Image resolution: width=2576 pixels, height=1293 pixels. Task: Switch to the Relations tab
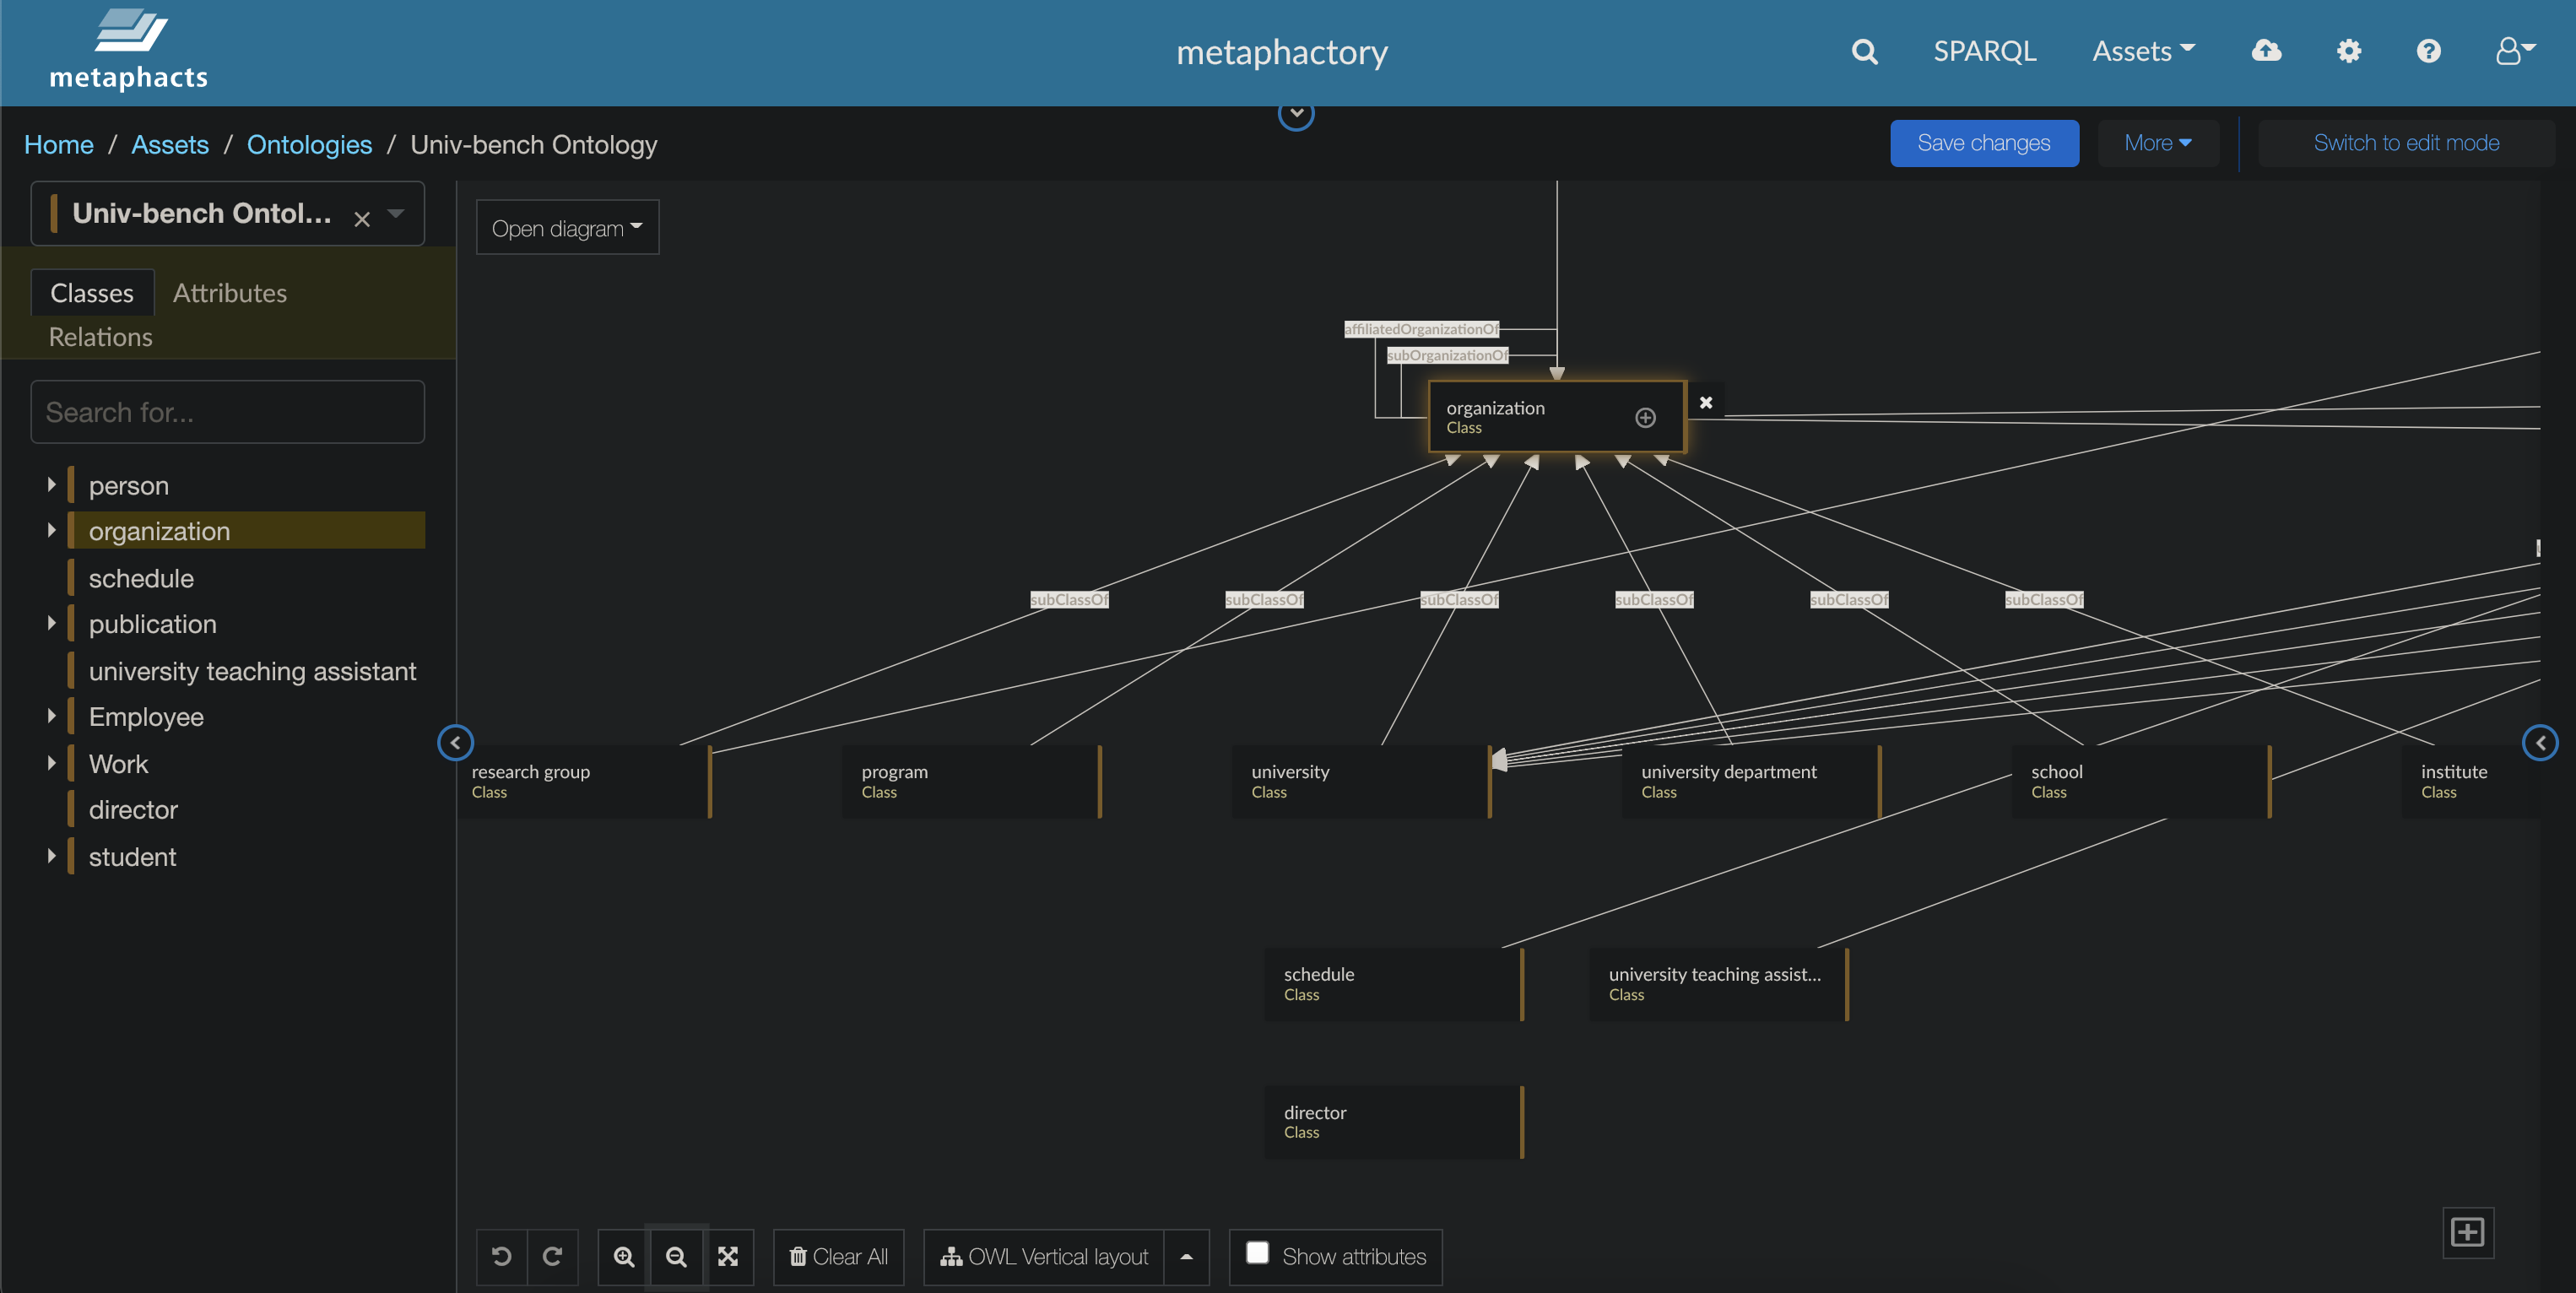pos(100,337)
